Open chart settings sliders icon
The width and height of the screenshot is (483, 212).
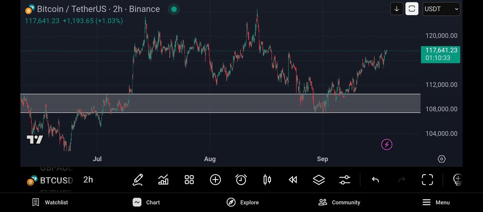345,180
